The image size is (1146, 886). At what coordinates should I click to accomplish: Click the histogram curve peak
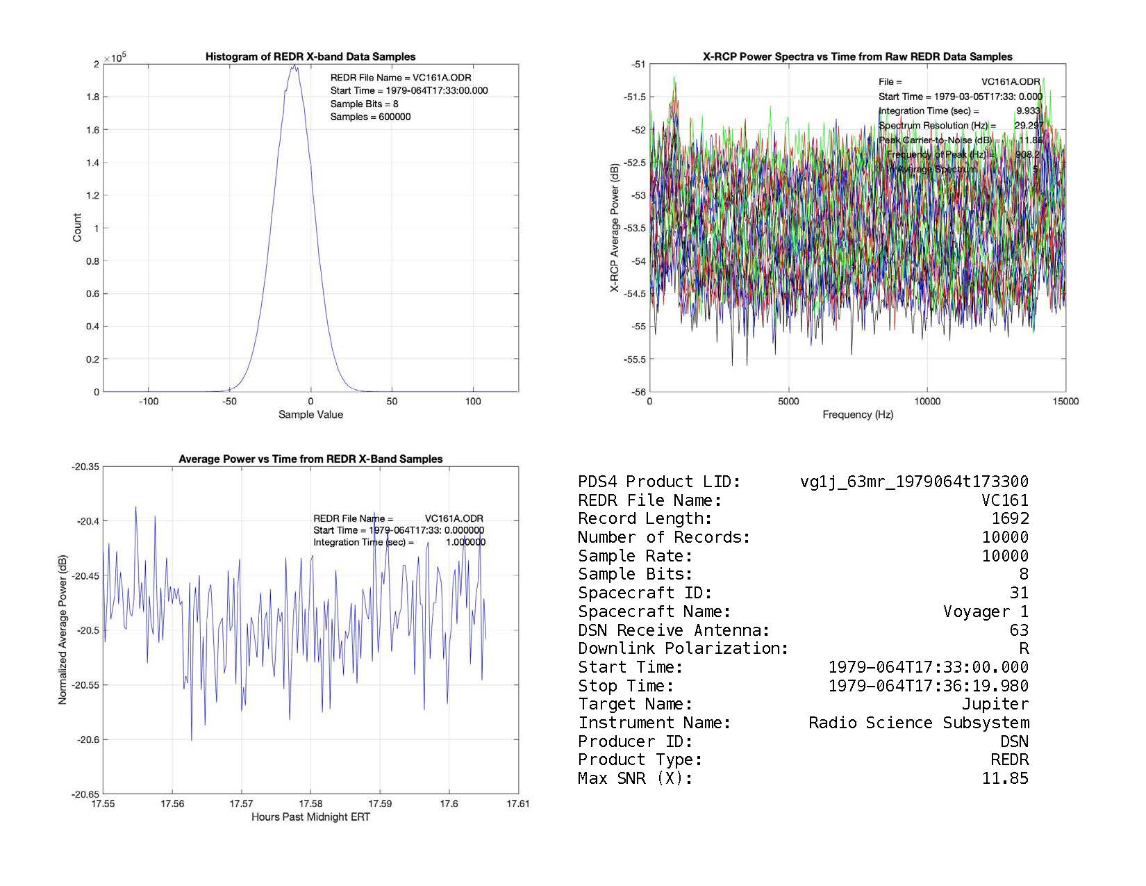click(294, 67)
